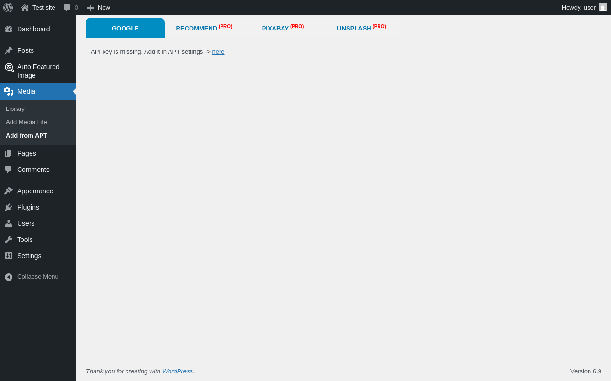Open Auto Featured Image menu label
Viewport: 611px width, 381px height.
[38, 71]
